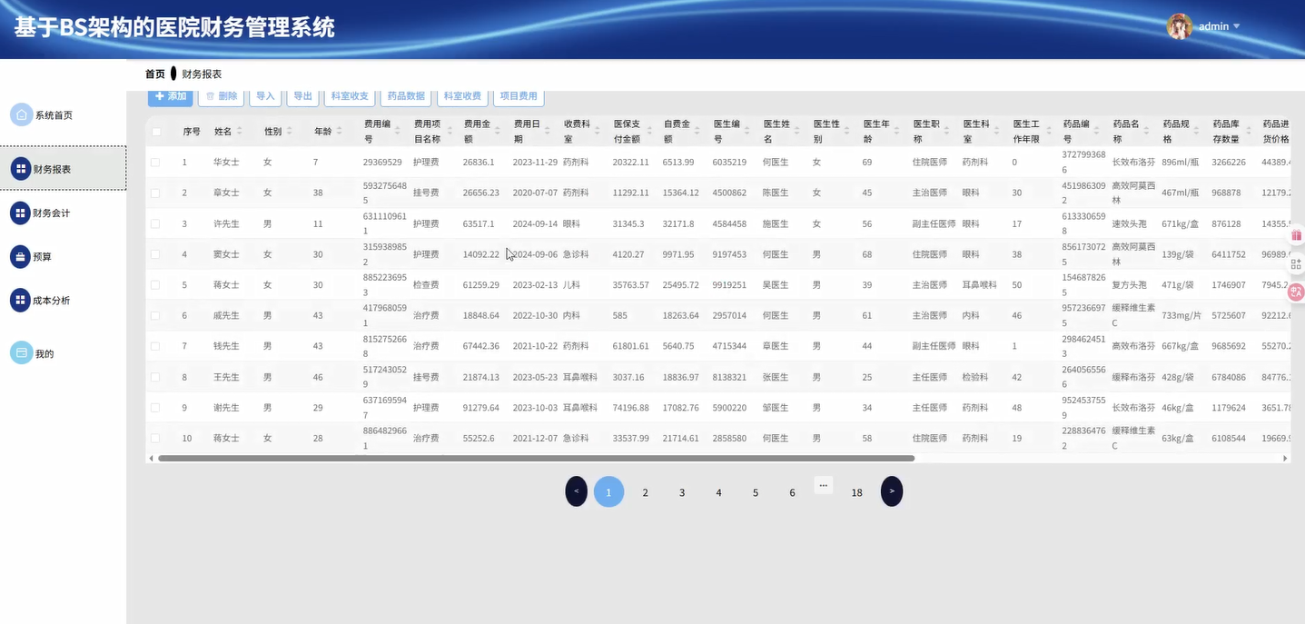Sort by 自费金额 column arrows
Image resolution: width=1305 pixels, height=624 pixels.
coord(697,131)
